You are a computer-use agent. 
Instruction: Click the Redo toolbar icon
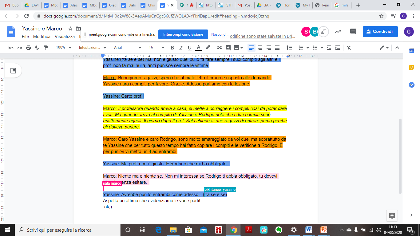[x=20, y=48]
